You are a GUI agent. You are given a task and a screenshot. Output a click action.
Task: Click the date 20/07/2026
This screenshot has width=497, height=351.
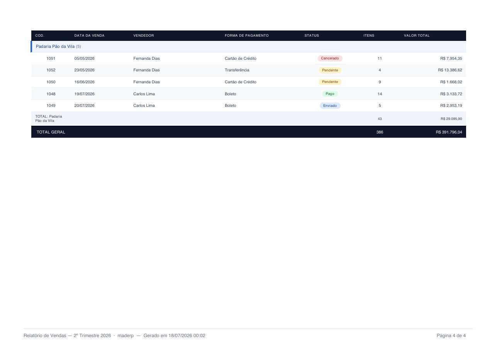coord(85,106)
